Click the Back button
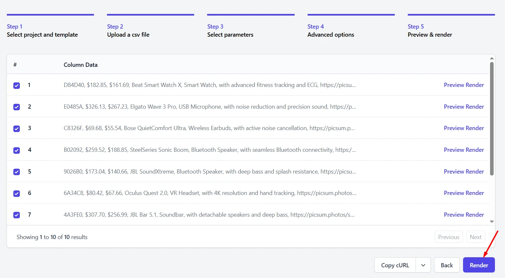The width and height of the screenshot is (505, 278). click(447, 265)
